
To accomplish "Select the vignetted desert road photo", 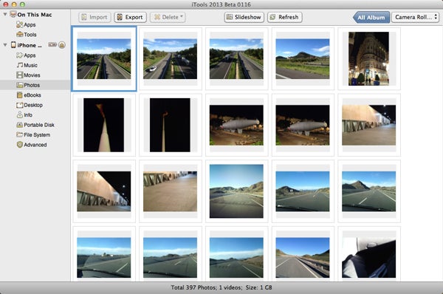I will 236,191.
